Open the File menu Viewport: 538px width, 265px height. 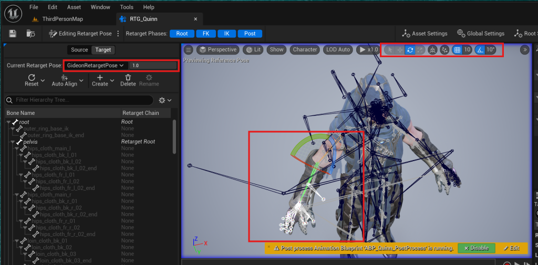[34, 7]
